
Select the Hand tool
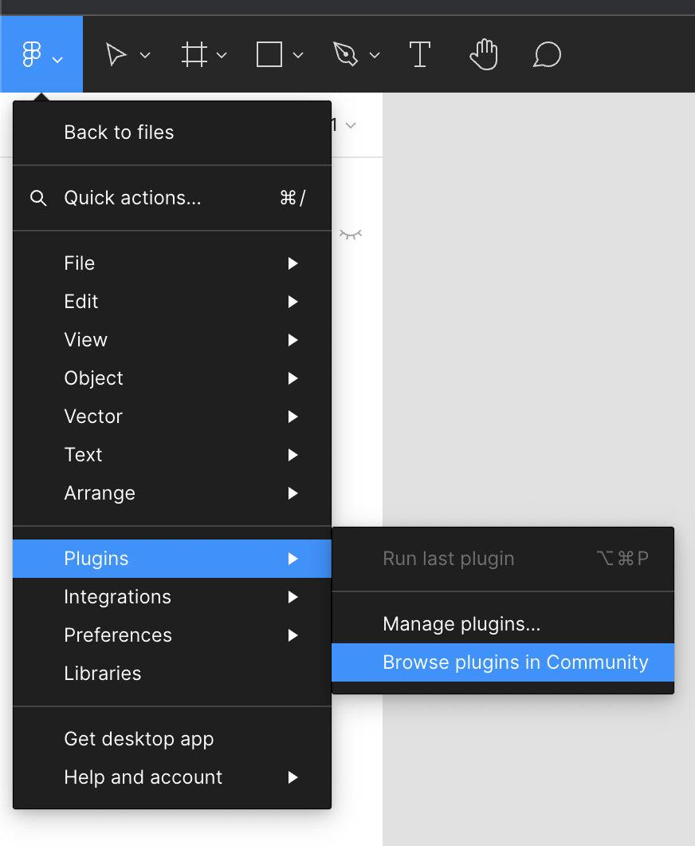pos(484,55)
